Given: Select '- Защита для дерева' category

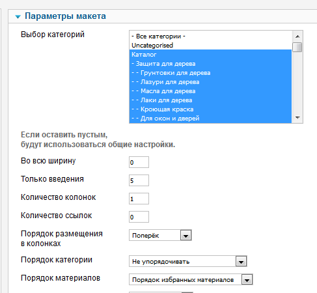Looking at the screenshot, I should (210, 64).
